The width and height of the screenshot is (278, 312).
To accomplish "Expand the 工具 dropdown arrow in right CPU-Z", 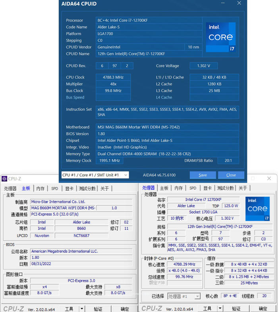I will coord(220,308).
